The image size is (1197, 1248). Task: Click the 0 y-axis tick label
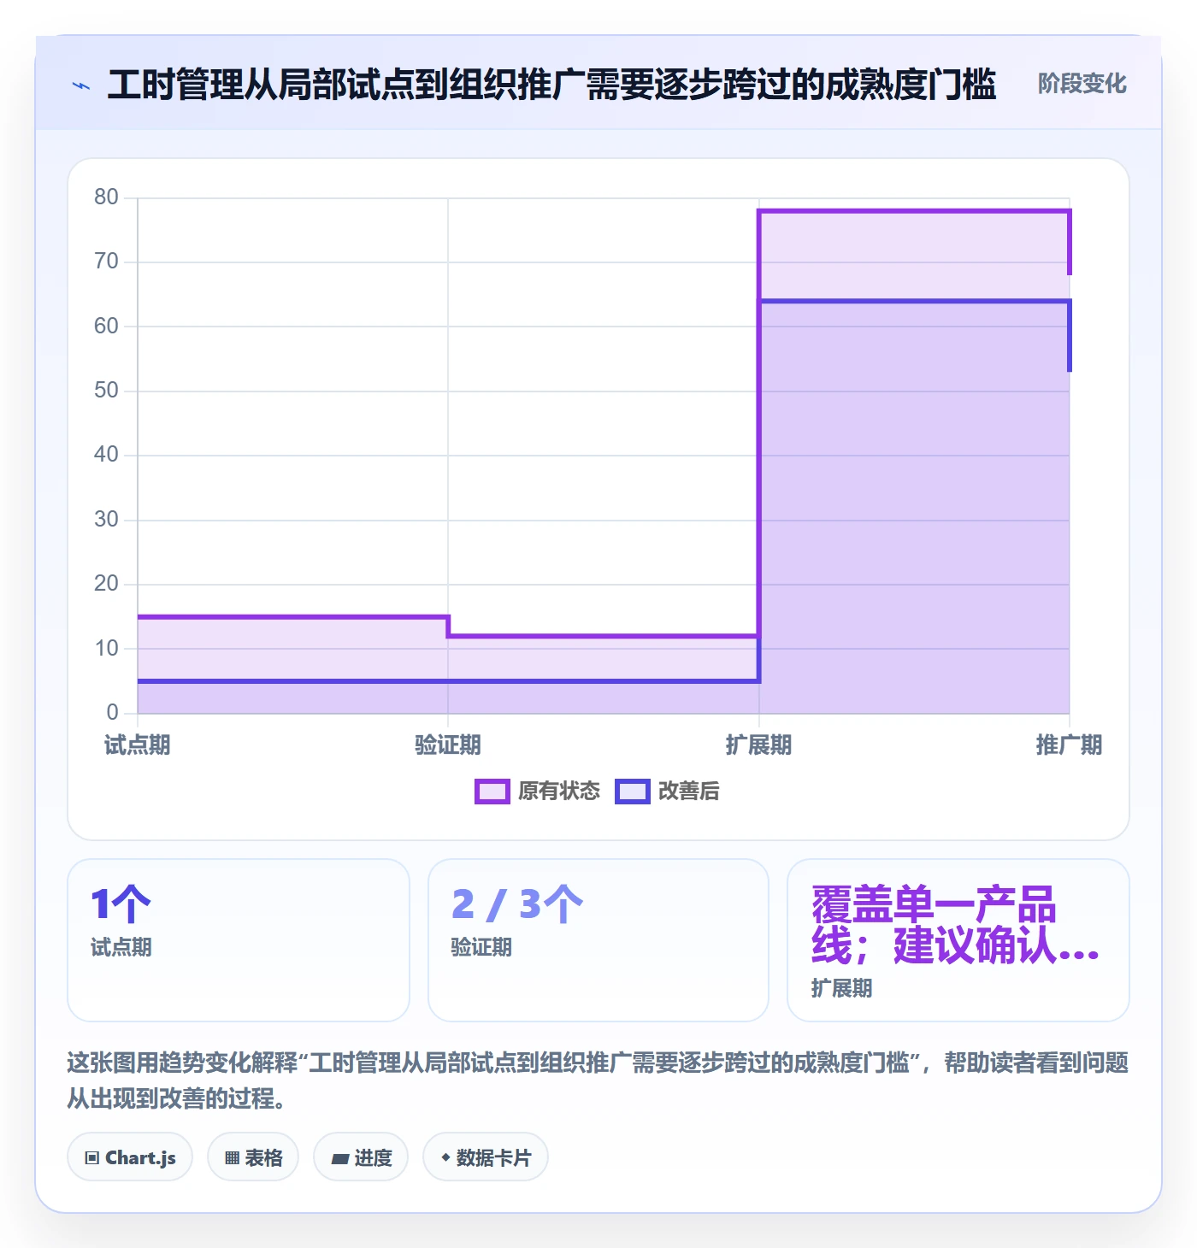(x=112, y=713)
